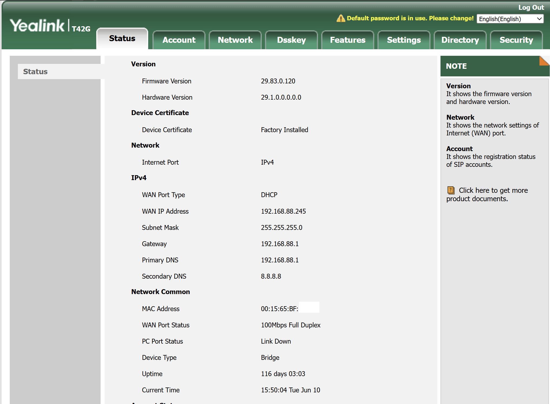The width and height of the screenshot is (550, 404).
Task: Click the WAN IP Address value 192.168.88.245
Action: click(283, 211)
